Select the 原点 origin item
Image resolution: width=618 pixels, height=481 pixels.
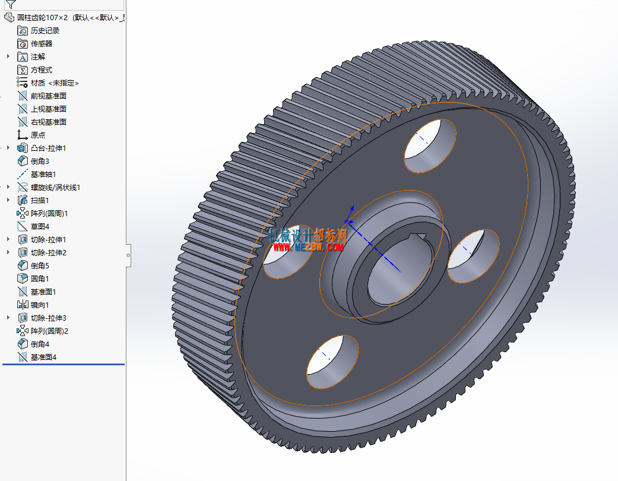pyautogui.click(x=38, y=135)
